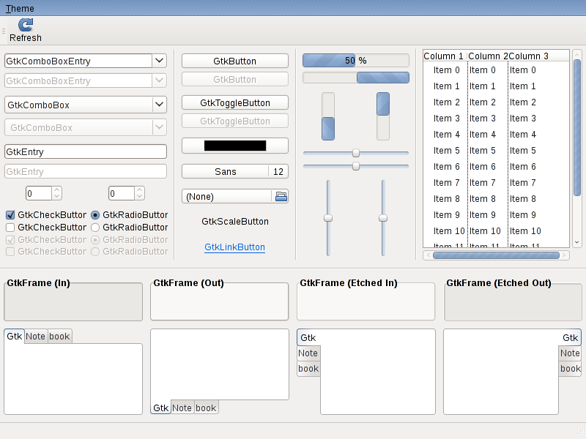Click the enabled GtkButton
The image size is (586, 439).
[235, 61]
